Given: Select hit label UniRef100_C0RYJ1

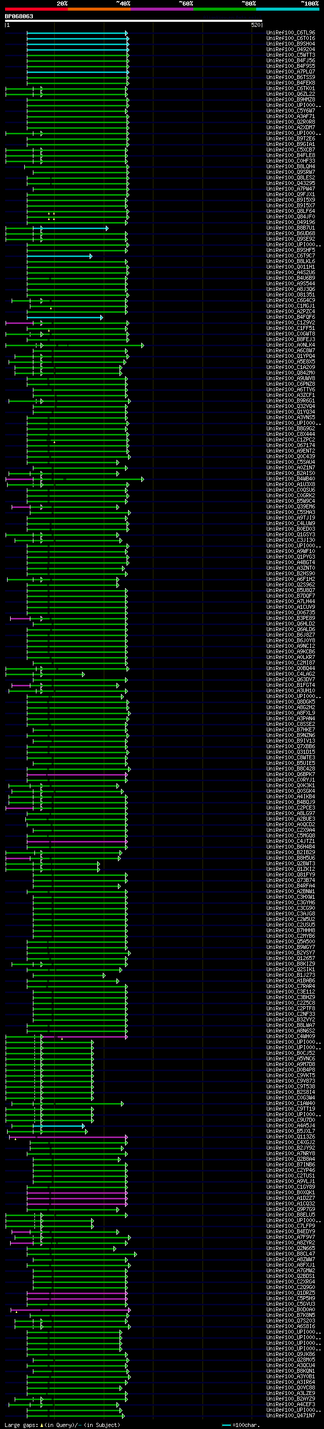Looking at the screenshot, I should (x=291, y=780).
